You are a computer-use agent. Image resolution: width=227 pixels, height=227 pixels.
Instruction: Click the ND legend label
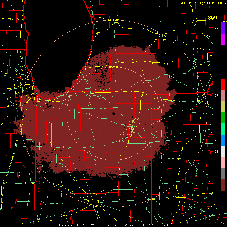216,196
